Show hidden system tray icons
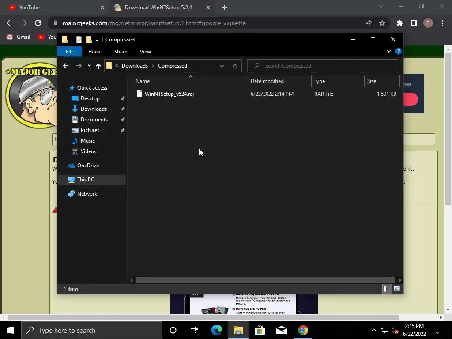This screenshot has height=339, width=452. [x=373, y=330]
